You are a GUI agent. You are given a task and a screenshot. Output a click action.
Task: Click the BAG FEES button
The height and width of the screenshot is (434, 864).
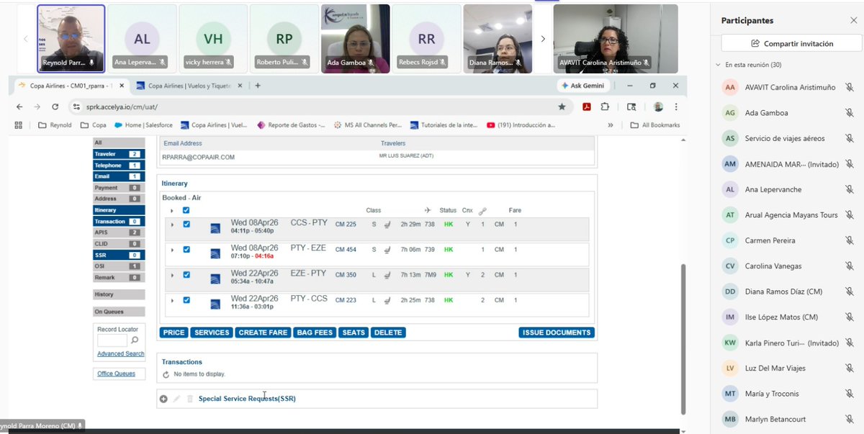coord(315,333)
